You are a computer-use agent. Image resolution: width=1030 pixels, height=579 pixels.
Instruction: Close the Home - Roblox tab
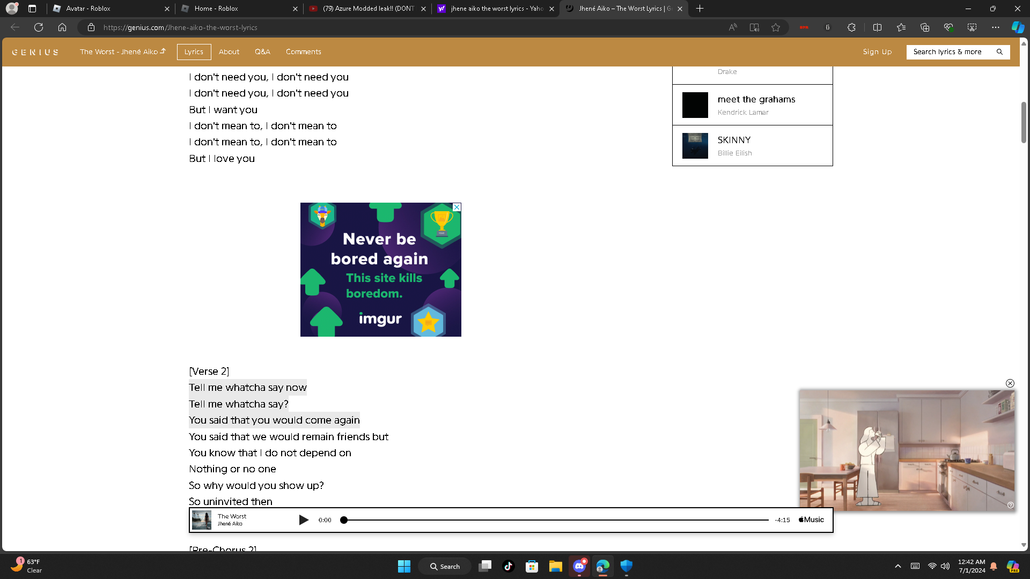[x=295, y=9]
